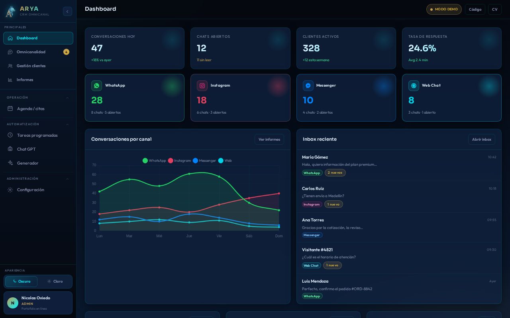Image resolution: width=510 pixels, height=318 pixels.
Task: Click the user avatar with letter N
Action: [x=13, y=303]
